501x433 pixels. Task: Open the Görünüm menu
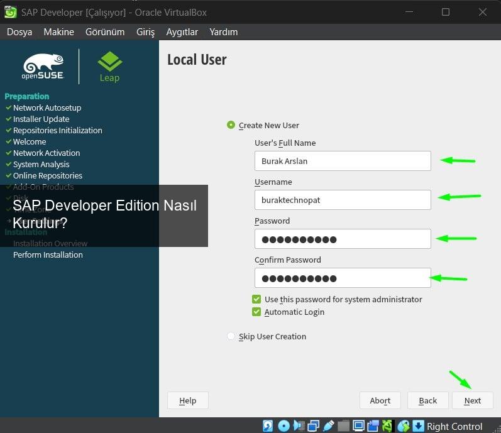[105, 32]
